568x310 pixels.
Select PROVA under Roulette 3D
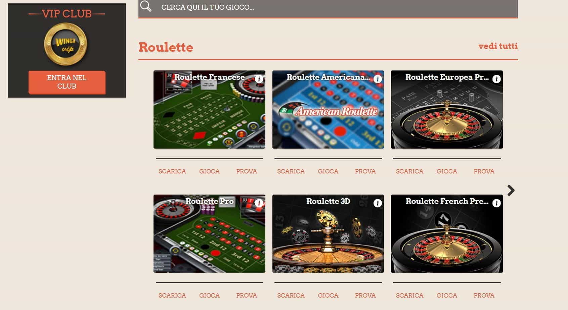click(365, 295)
